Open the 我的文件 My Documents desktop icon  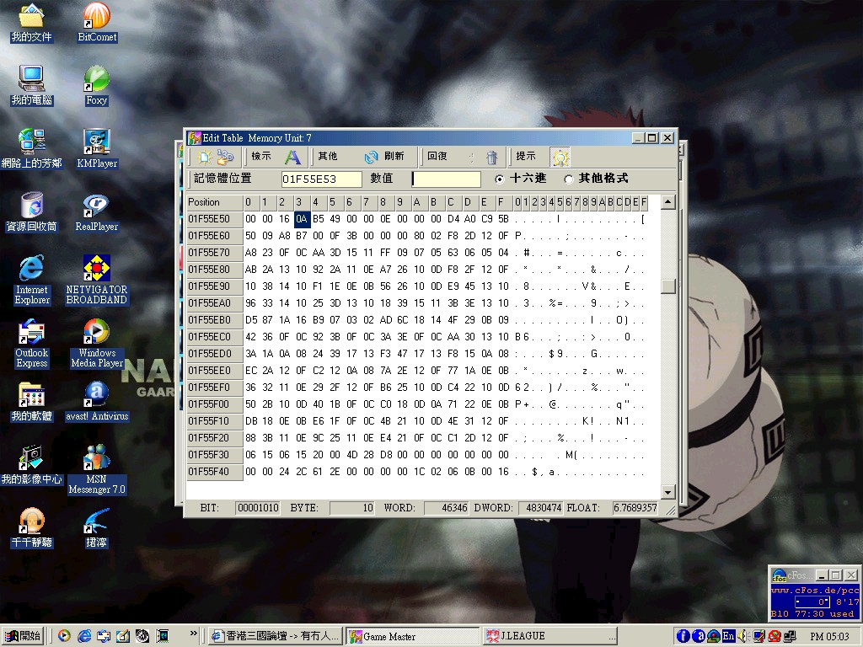tap(31, 24)
